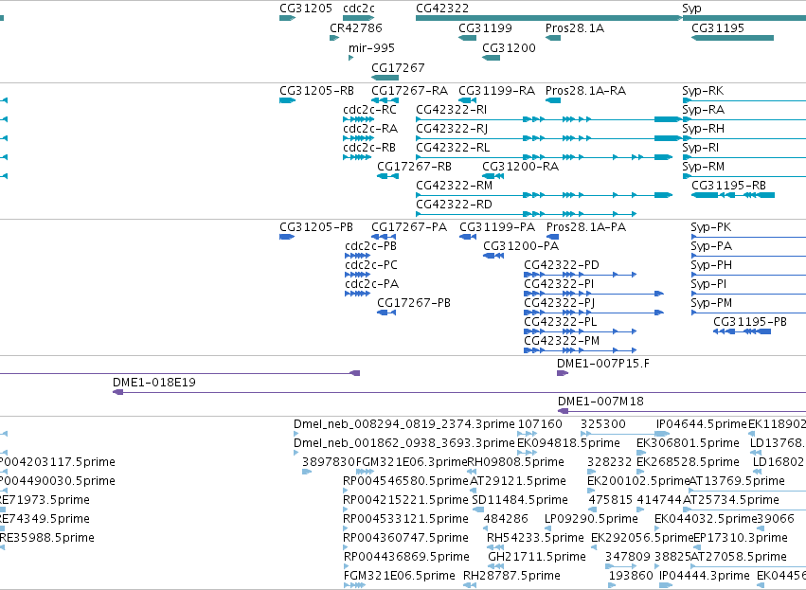Select the CG31200 gene feature
This screenshot has width=806, height=590.
tap(491, 58)
